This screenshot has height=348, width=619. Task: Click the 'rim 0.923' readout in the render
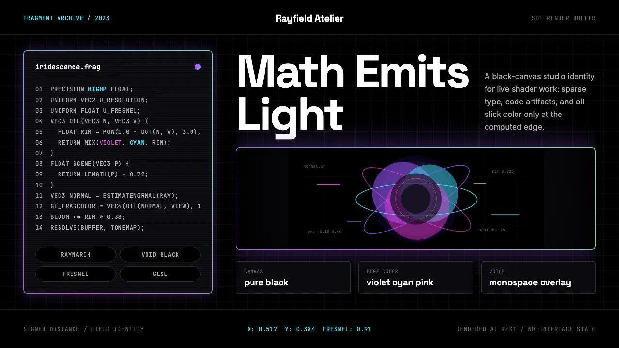pyautogui.click(x=503, y=171)
